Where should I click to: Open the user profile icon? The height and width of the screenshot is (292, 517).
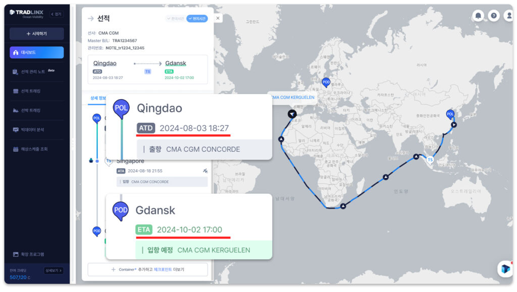click(509, 16)
